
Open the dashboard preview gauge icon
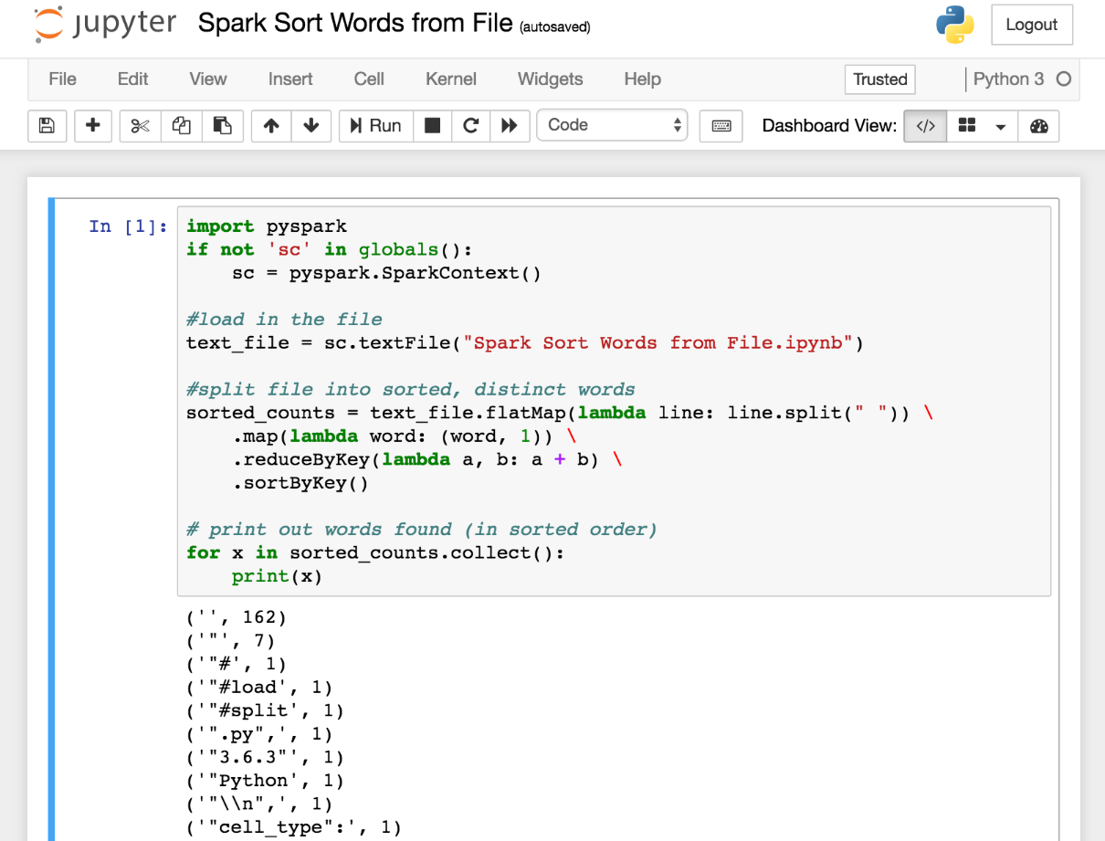coord(1038,126)
